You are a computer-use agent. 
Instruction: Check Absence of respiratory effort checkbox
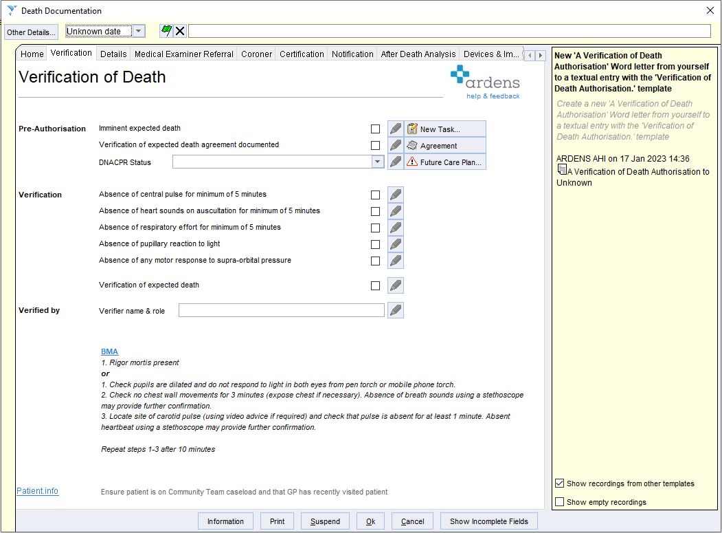click(375, 228)
